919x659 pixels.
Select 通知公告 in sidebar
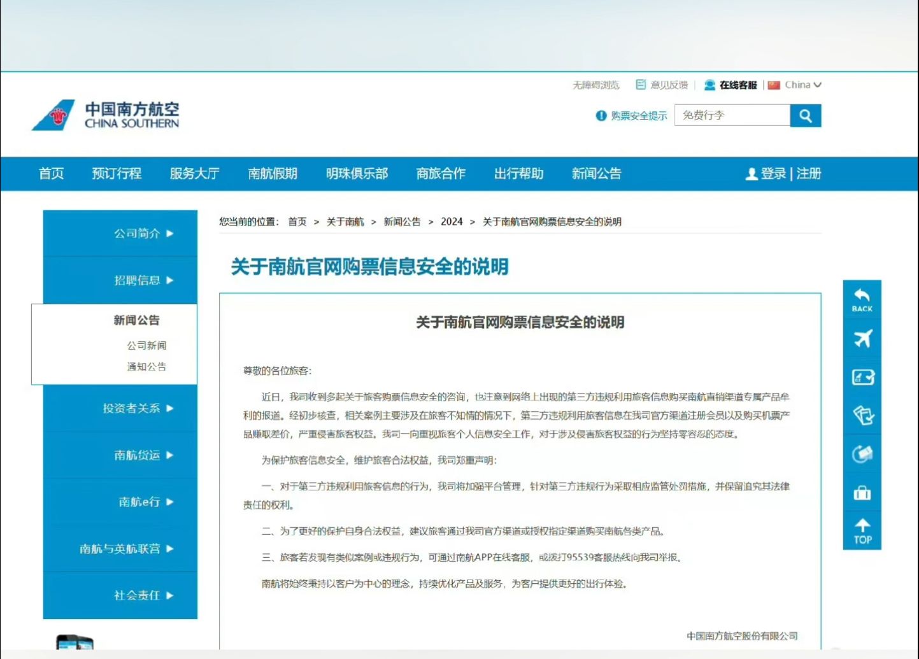146,366
